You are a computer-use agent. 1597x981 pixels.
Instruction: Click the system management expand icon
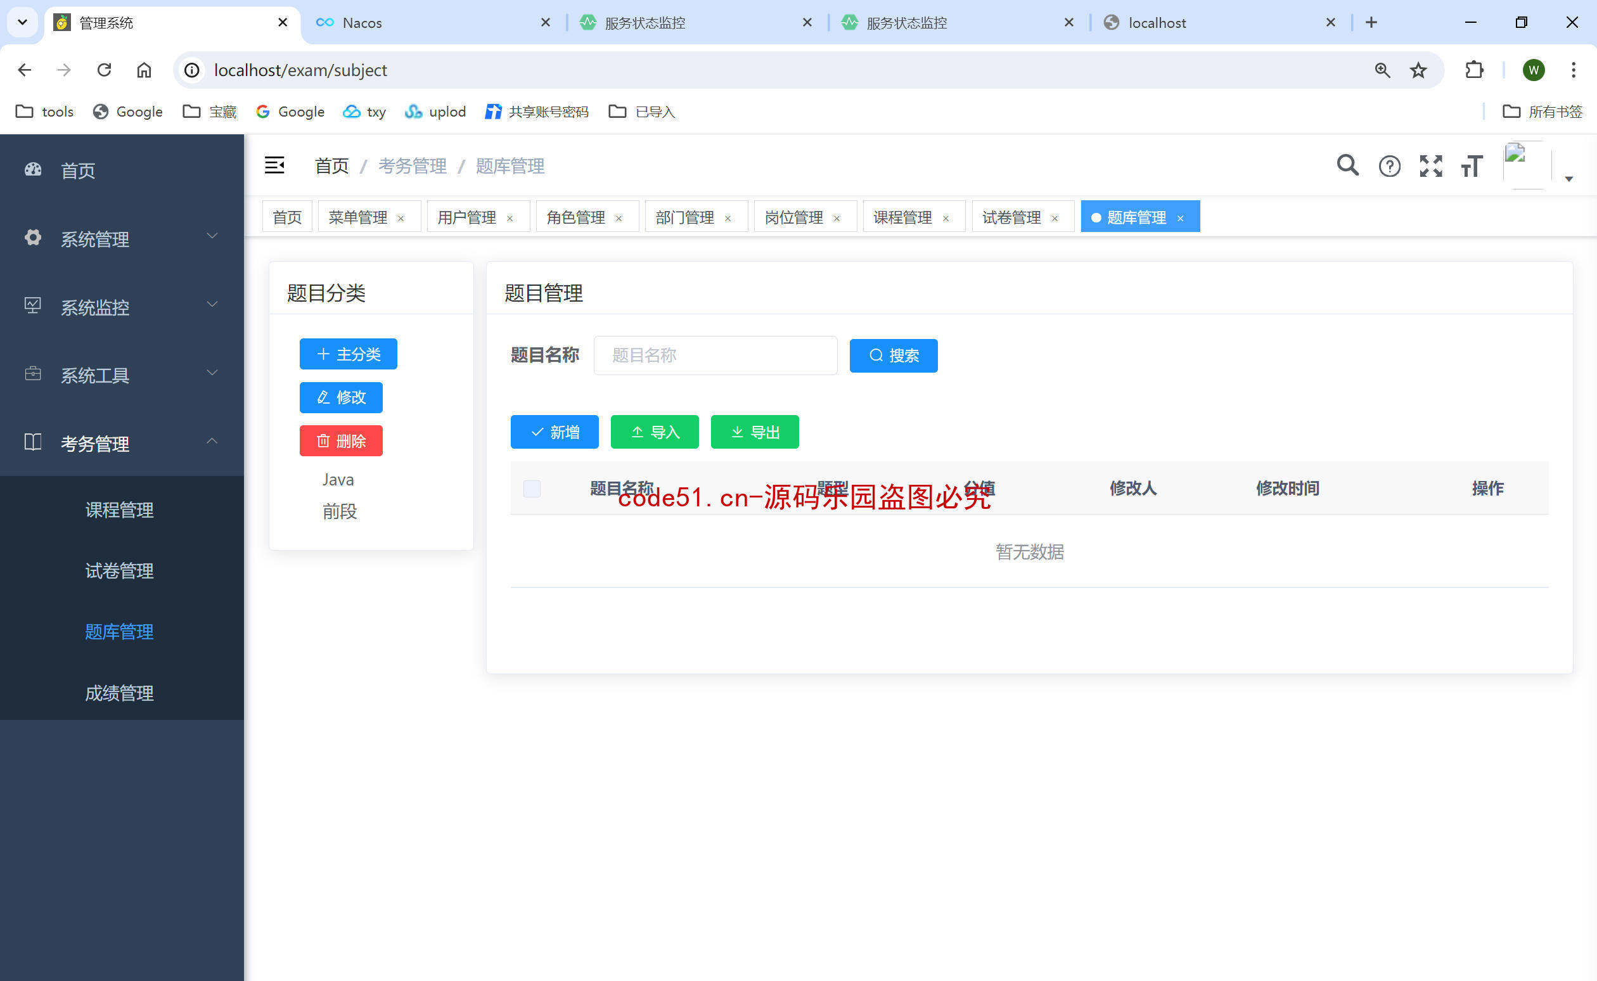click(x=212, y=237)
